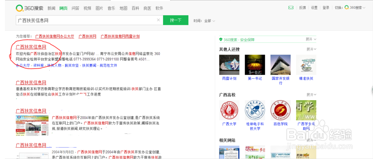Go to the 视频 tab
The height and width of the screenshot is (159, 373).
click(87, 8)
